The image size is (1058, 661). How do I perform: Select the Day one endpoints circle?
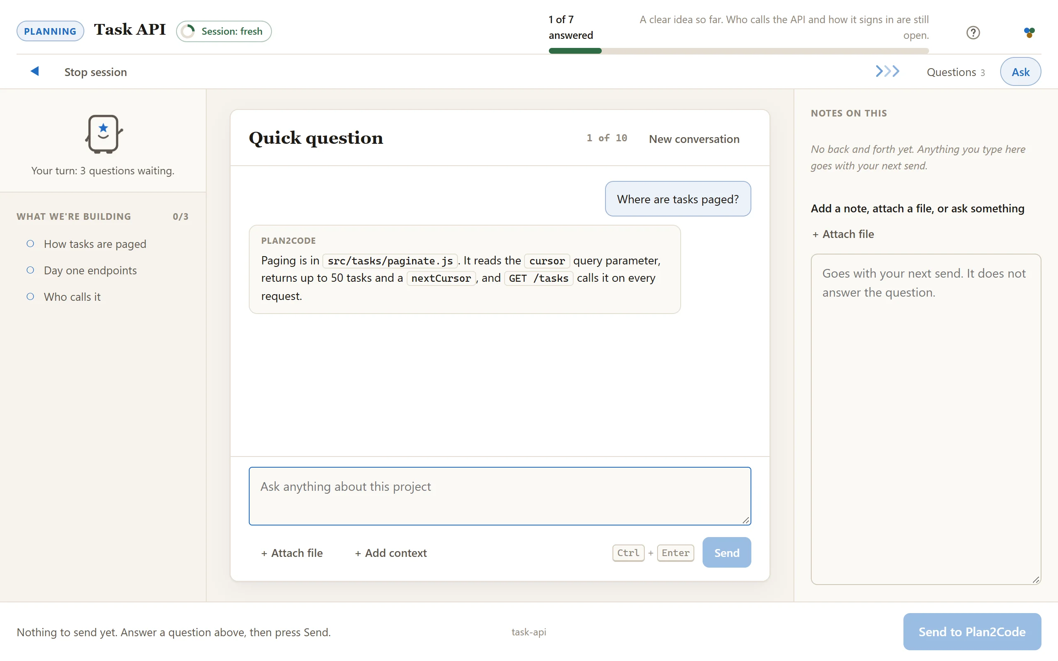(30, 270)
